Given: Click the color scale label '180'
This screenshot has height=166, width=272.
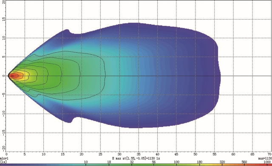Looking at the screenshot, I should (199, 162).
